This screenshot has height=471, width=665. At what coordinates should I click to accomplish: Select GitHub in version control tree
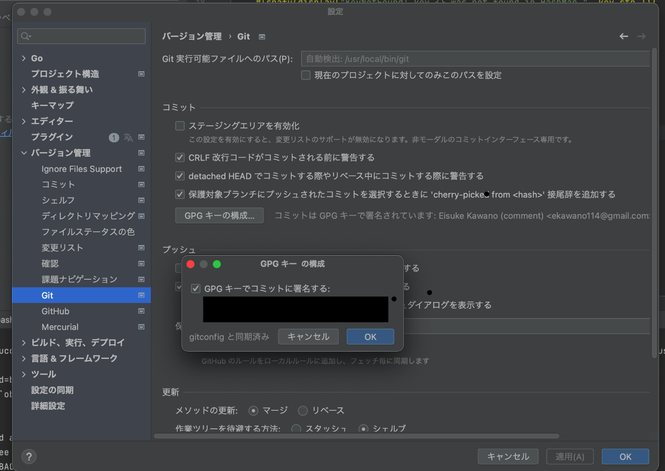coord(56,311)
